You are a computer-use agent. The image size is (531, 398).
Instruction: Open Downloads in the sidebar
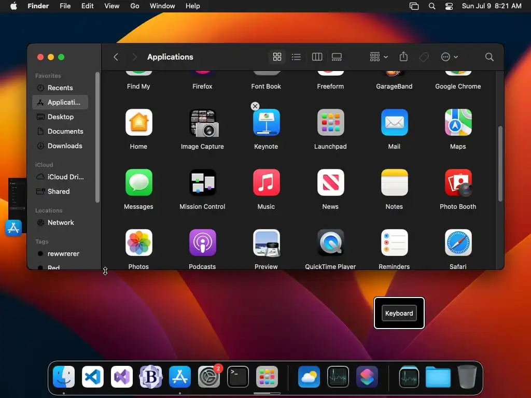[60, 146]
